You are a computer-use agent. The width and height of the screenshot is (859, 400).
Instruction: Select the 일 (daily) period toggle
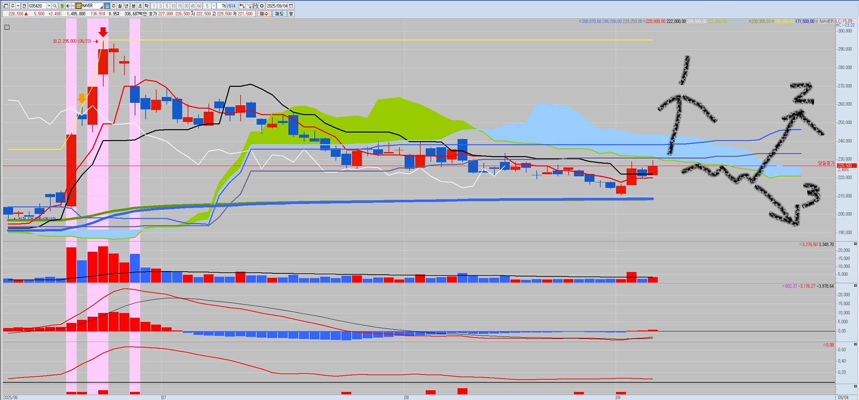(107, 6)
